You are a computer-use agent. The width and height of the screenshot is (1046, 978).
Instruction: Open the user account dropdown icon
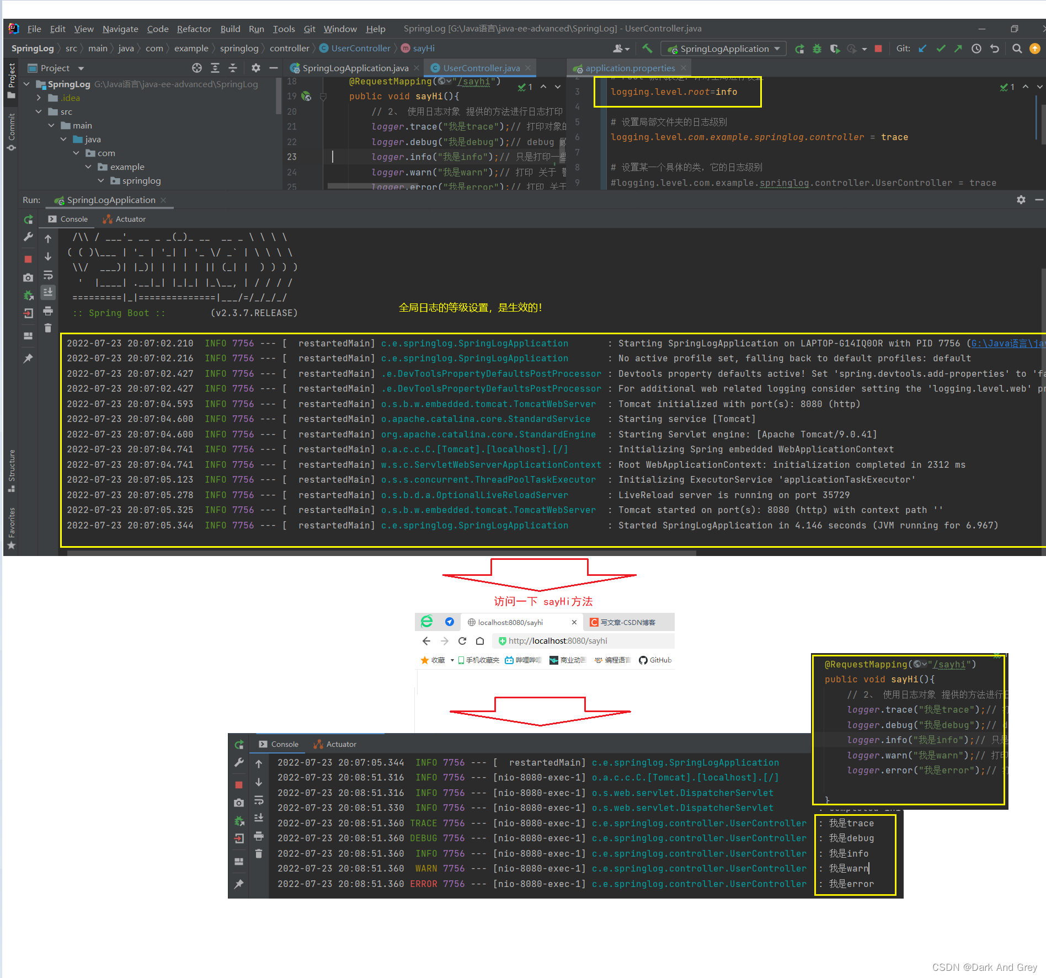pyautogui.click(x=621, y=49)
